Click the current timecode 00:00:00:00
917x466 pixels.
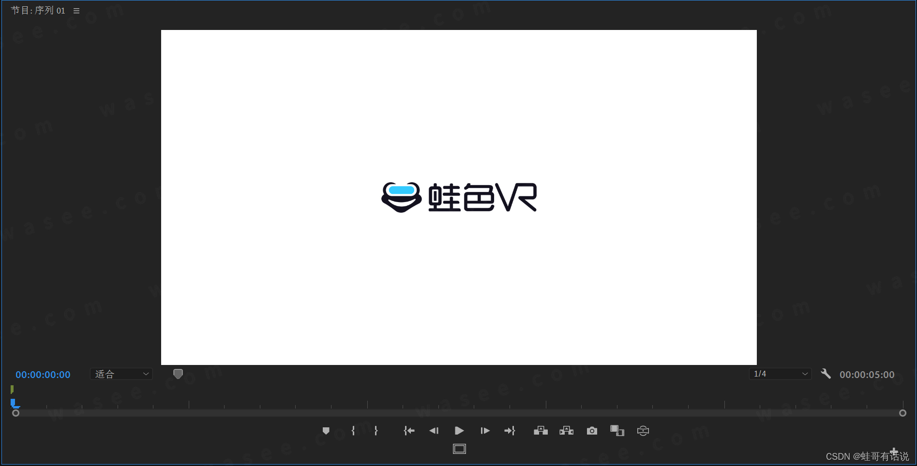pos(43,375)
